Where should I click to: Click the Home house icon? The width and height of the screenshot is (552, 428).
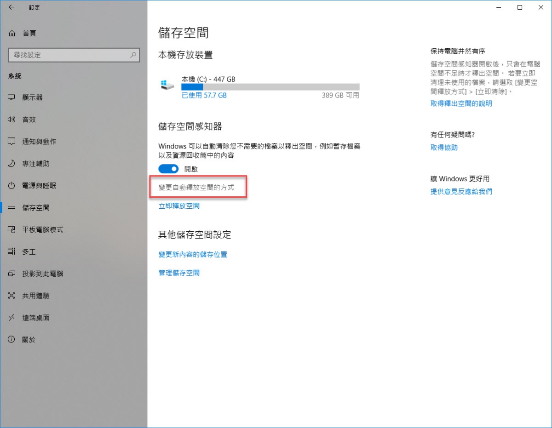coord(12,33)
